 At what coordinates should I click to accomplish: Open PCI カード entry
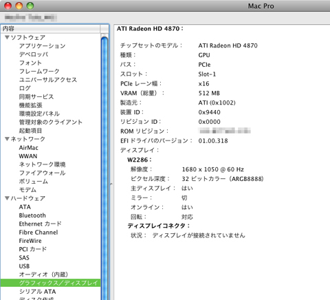[33, 249]
